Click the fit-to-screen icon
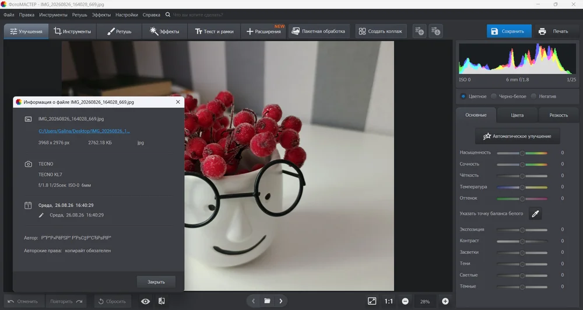Viewport: 583px width, 310px height. (x=372, y=301)
